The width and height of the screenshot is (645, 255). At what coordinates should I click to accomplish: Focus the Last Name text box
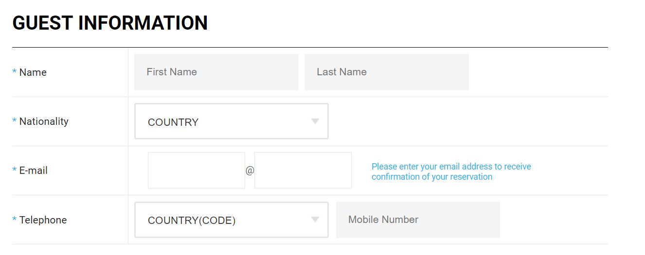(x=386, y=72)
